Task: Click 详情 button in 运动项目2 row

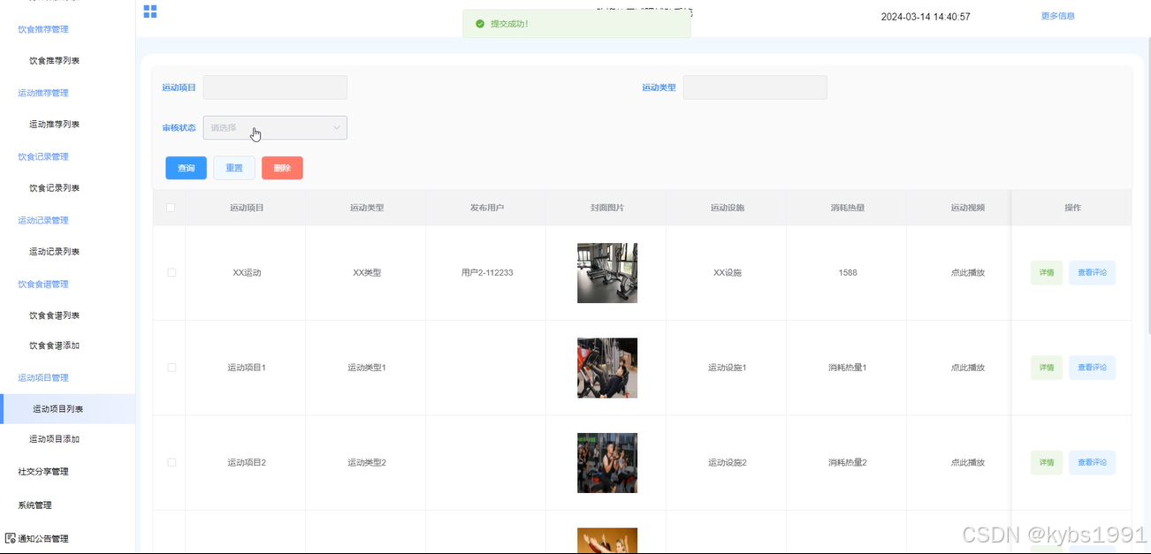Action: click(1047, 462)
